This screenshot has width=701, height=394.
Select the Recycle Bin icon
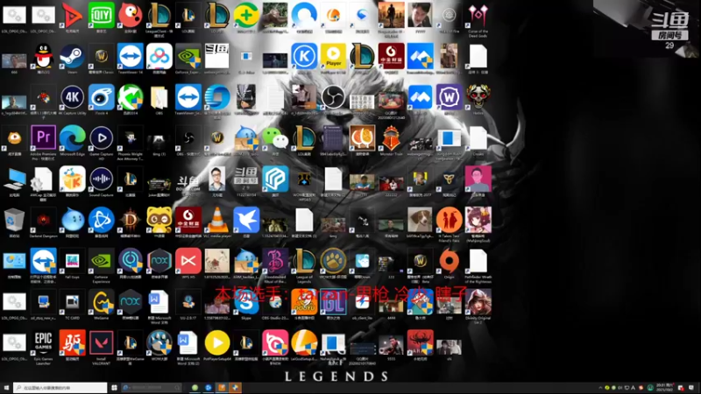14,221
